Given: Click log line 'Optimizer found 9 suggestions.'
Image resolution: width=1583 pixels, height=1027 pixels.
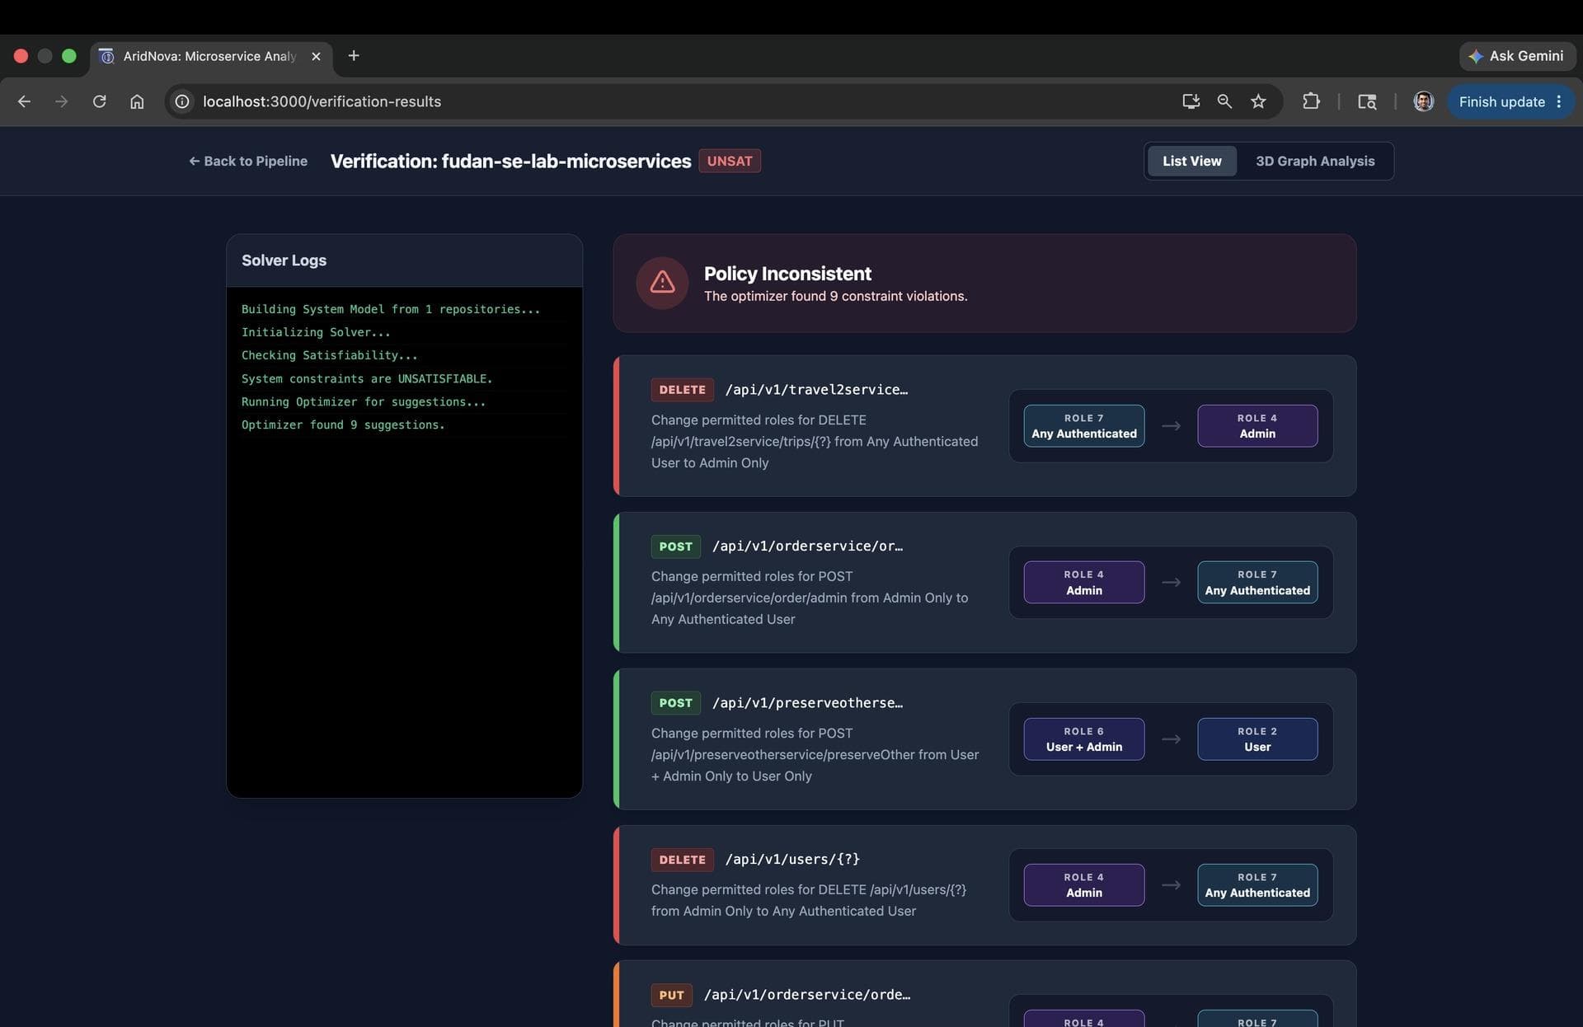Looking at the screenshot, I should 343,424.
